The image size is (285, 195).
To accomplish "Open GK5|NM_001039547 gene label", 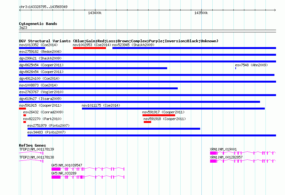I will [x=67, y=165].
